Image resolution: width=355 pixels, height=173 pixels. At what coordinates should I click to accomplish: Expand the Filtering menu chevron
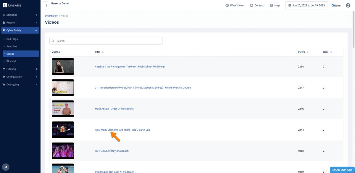point(36,69)
